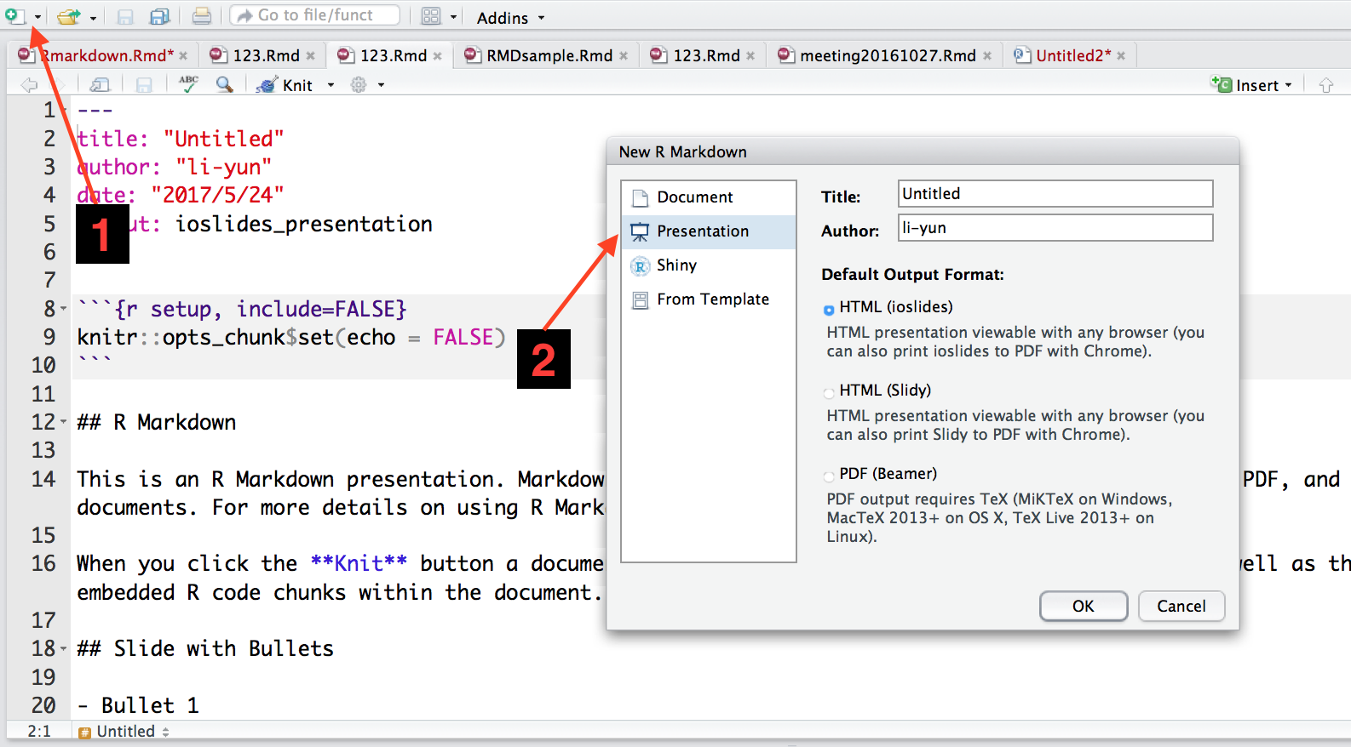Open the New File dropdown arrow
The image size is (1351, 747).
click(x=37, y=17)
